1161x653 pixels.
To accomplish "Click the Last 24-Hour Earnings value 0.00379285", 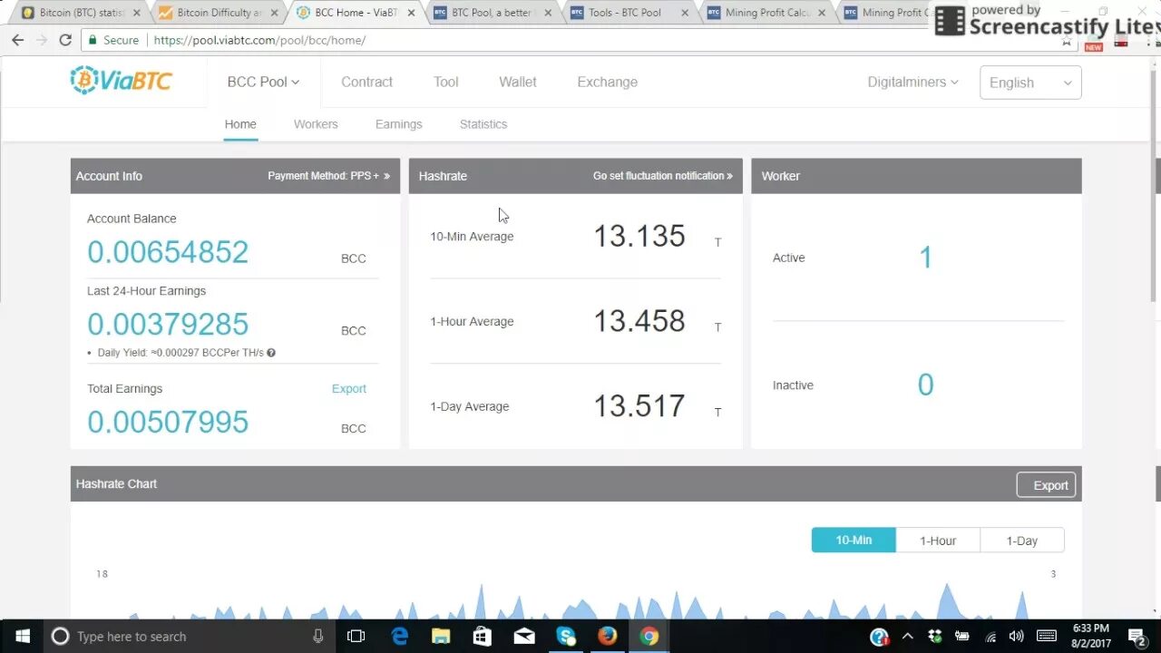I will coord(168,324).
